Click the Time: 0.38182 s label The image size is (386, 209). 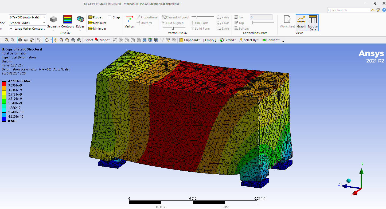tap(12, 65)
